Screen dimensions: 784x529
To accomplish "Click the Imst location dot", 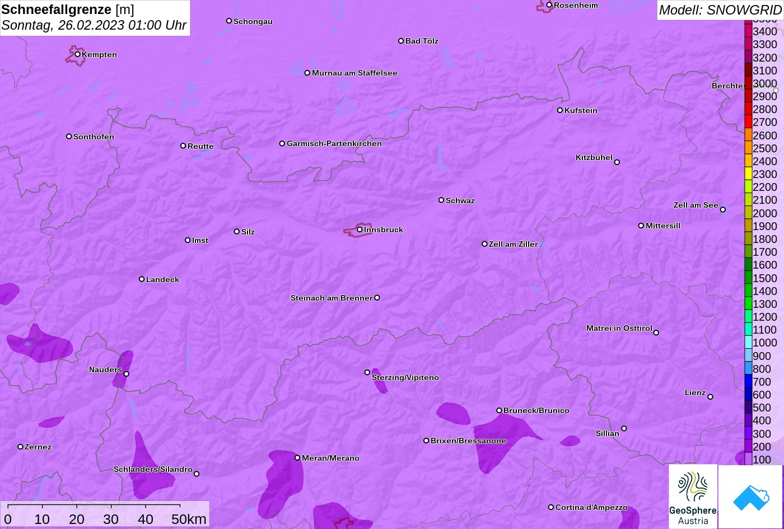I will (188, 240).
